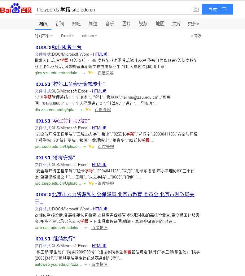Open the 知道 tab
Screen dimensions: 245x276
point(93,24)
